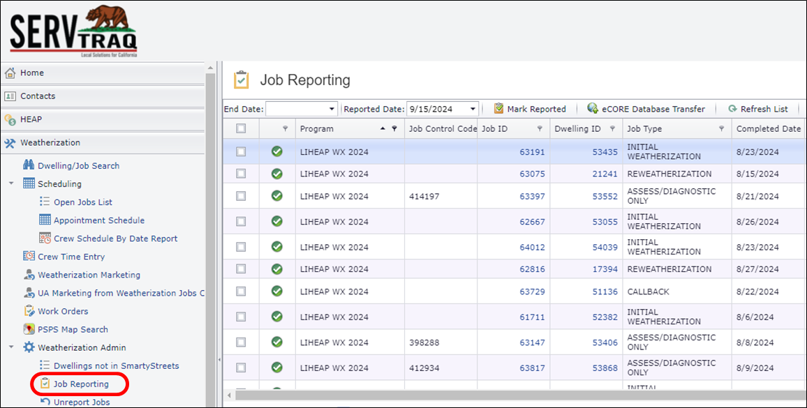Image resolution: width=807 pixels, height=408 pixels.
Task: Click the Open Jobs List bullet icon
Action: tap(45, 202)
